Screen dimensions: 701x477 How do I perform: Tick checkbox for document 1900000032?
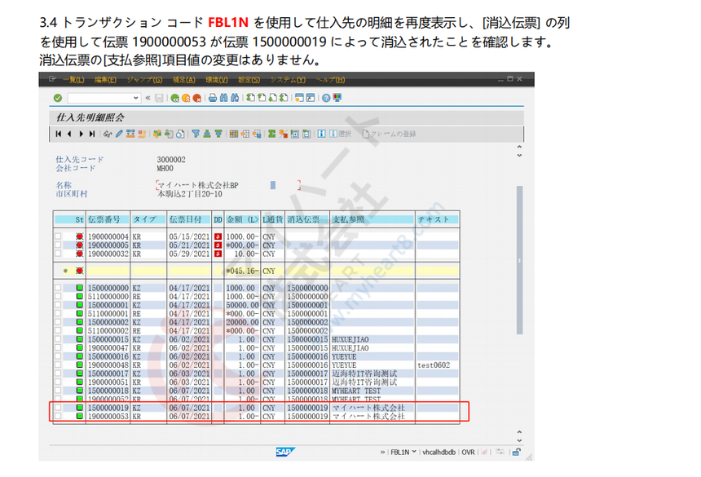pos(58,254)
